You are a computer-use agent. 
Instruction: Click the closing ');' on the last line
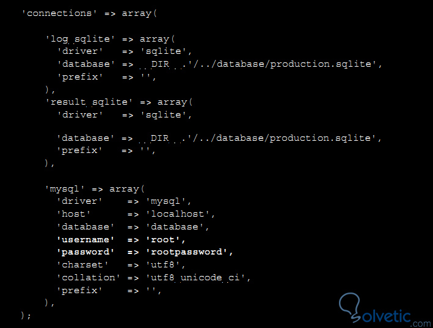tap(26, 315)
